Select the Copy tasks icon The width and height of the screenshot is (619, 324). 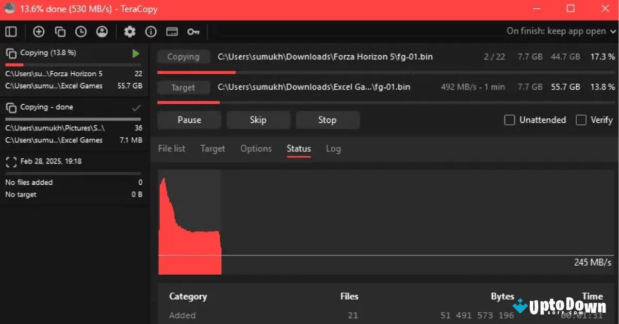[x=60, y=31]
